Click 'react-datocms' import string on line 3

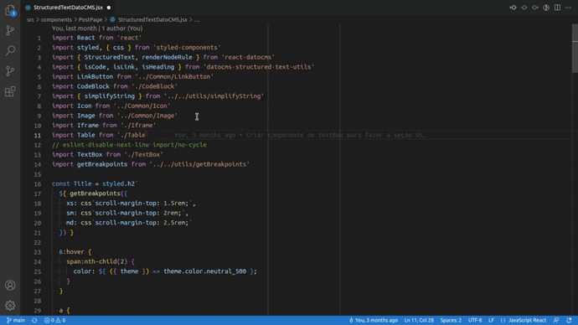pyautogui.click(x=248, y=57)
